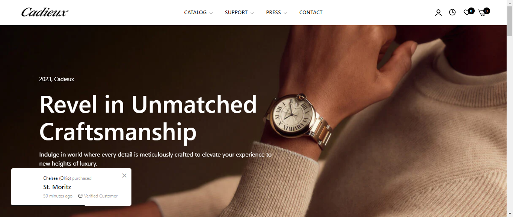The image size is (513, 217).
Task: Open the shopping cart icon
Action: coord(482,13)
